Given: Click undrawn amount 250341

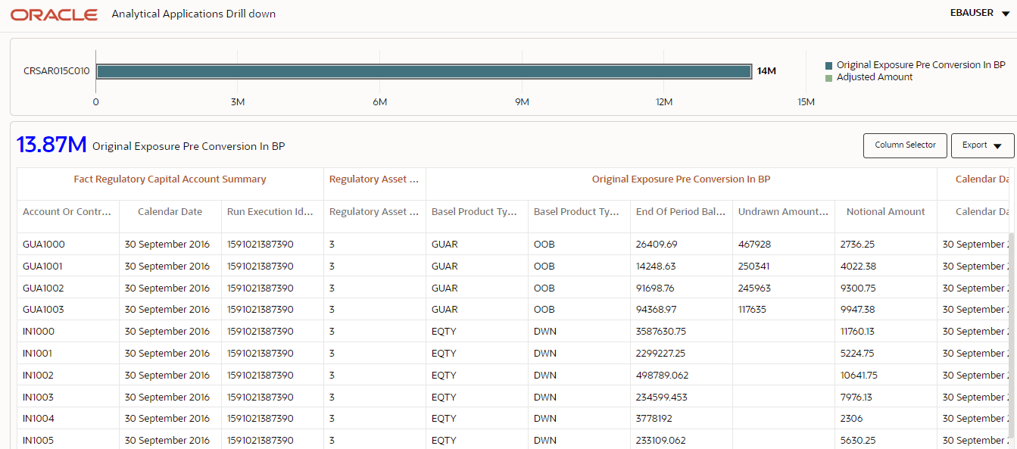Looking at the screenshot, I should [x=753, y=267].
